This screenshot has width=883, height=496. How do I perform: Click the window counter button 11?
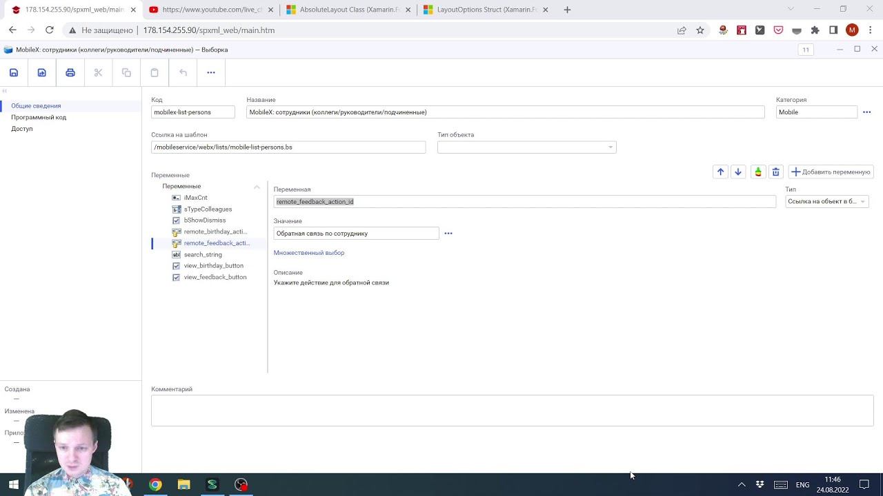tap(806, 50)
